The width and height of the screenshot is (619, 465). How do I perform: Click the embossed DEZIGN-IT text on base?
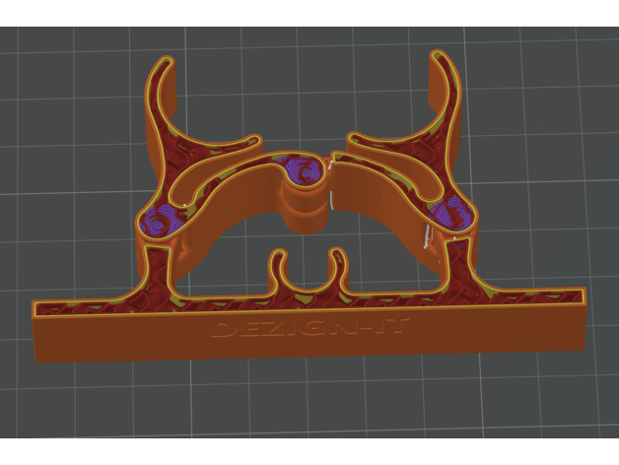pyautogui.click(x=313, y=327)
